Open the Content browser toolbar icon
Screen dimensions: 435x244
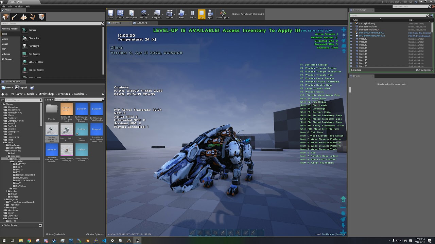point(120,14)
